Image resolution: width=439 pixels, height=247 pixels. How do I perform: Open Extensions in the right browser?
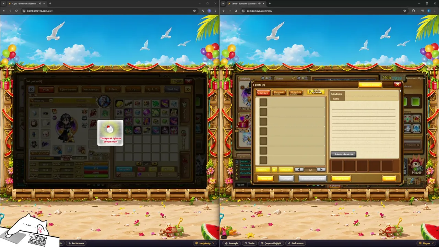click(x=413, y=11)
